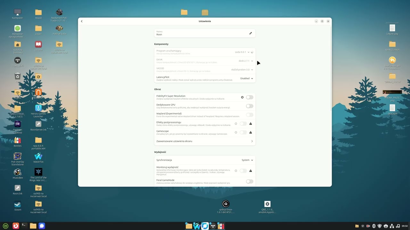Click the Efekty postprocessingu warning triangle

point(250,124)
